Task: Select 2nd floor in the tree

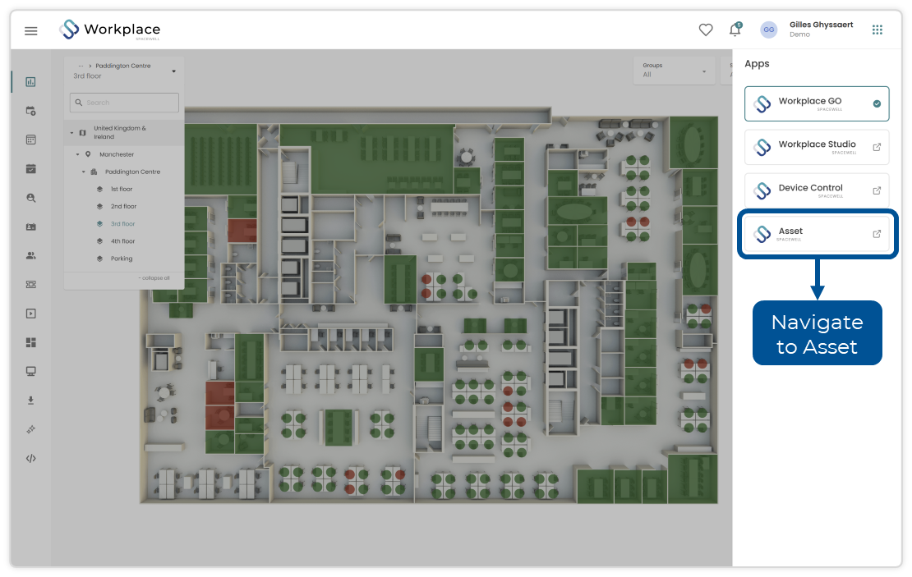Action: pos(123,207)
